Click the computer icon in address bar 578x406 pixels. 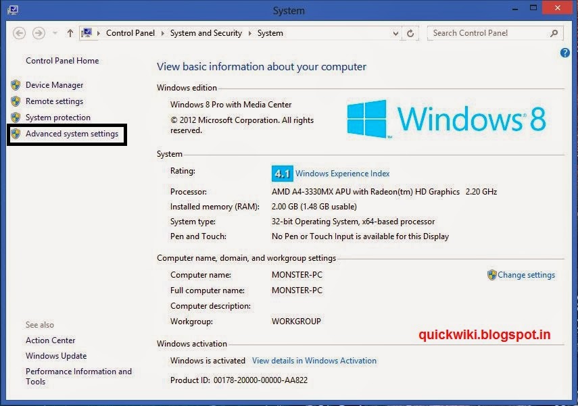87,33
